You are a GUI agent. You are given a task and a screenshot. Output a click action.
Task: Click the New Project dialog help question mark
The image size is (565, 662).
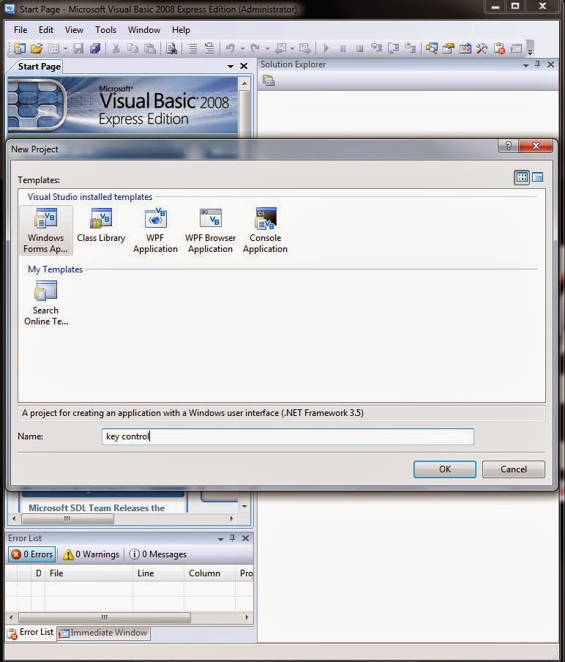(509, 146)
